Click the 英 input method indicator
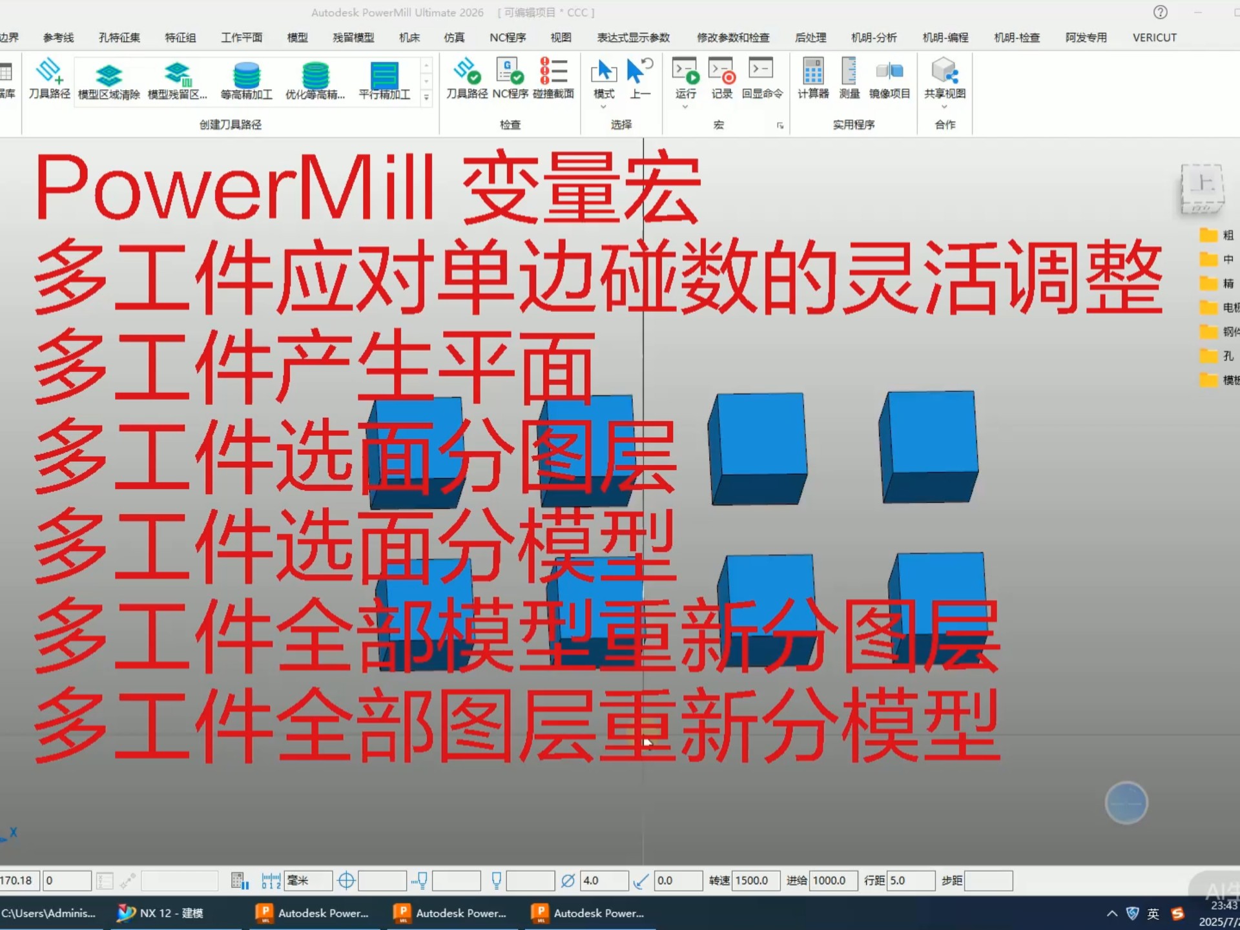Image resolution: width=1240 pixels, height=930 pixels. point(1153,913)
